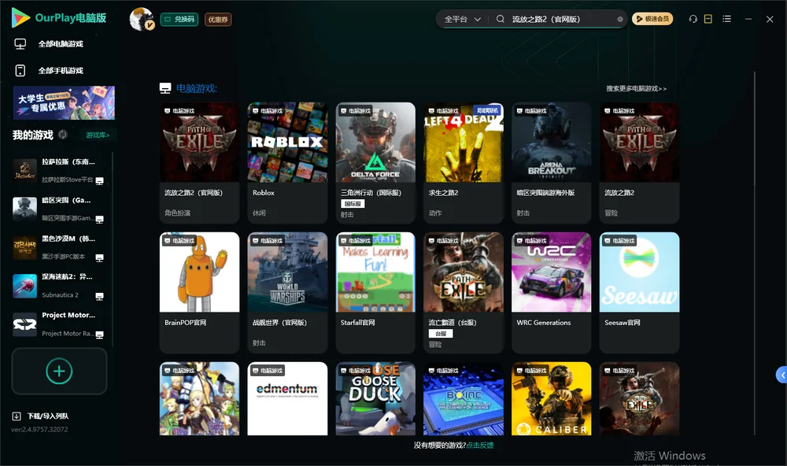Open the Goose Goose Duck card
787x466 pixels.
375,399
